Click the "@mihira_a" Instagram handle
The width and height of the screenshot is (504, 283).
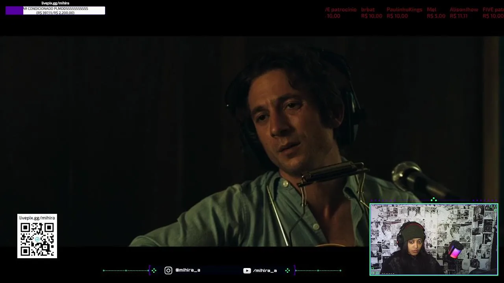[x=188, y=270]
